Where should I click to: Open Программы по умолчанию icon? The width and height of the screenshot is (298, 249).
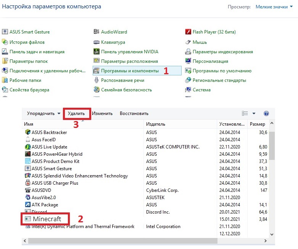(x=188, y=70)
